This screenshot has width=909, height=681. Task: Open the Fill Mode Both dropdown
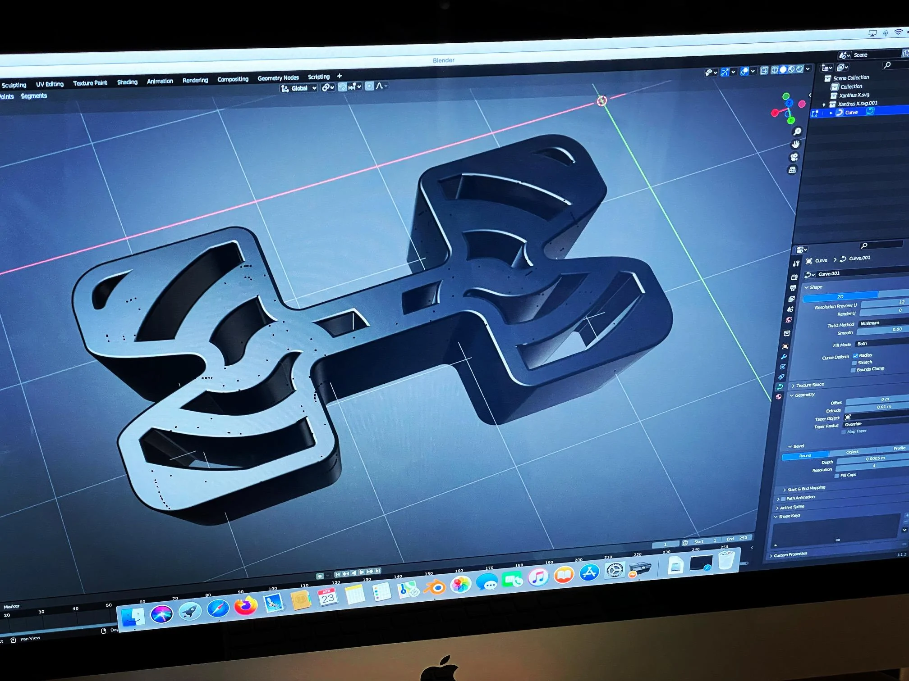(881, 343)
